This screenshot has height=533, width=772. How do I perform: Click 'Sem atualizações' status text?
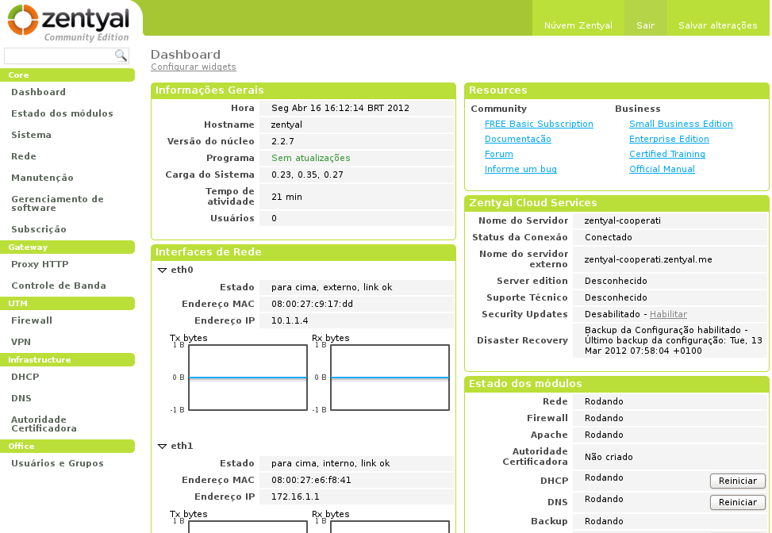click(x=311, y=158)
